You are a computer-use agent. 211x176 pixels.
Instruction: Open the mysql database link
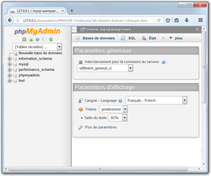click(x=23, y=64)
